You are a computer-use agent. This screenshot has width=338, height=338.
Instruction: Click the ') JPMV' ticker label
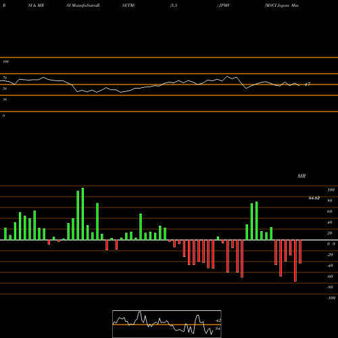(223, 5)
